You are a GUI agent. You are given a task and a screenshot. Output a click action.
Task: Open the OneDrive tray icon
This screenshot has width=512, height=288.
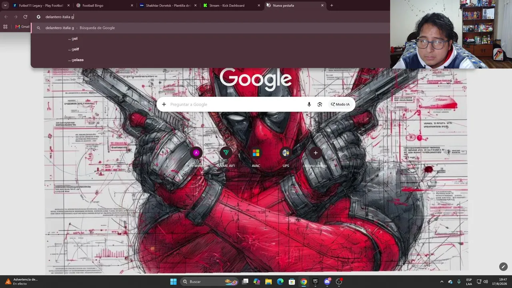[450, 282]
